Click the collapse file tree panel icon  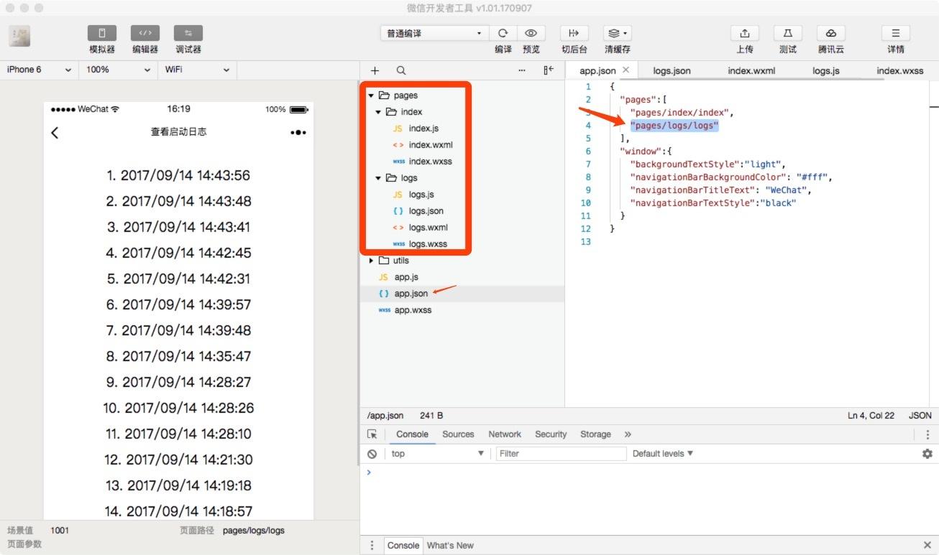(549, 70)
